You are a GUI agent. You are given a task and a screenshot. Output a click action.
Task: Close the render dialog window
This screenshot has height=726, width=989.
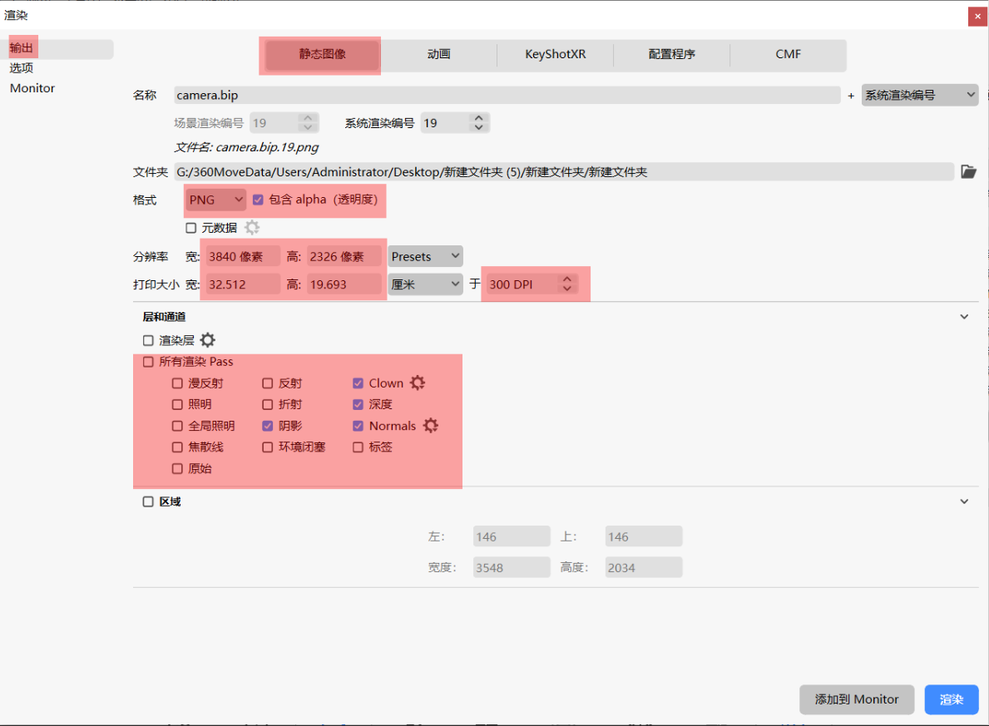[977, 17]
